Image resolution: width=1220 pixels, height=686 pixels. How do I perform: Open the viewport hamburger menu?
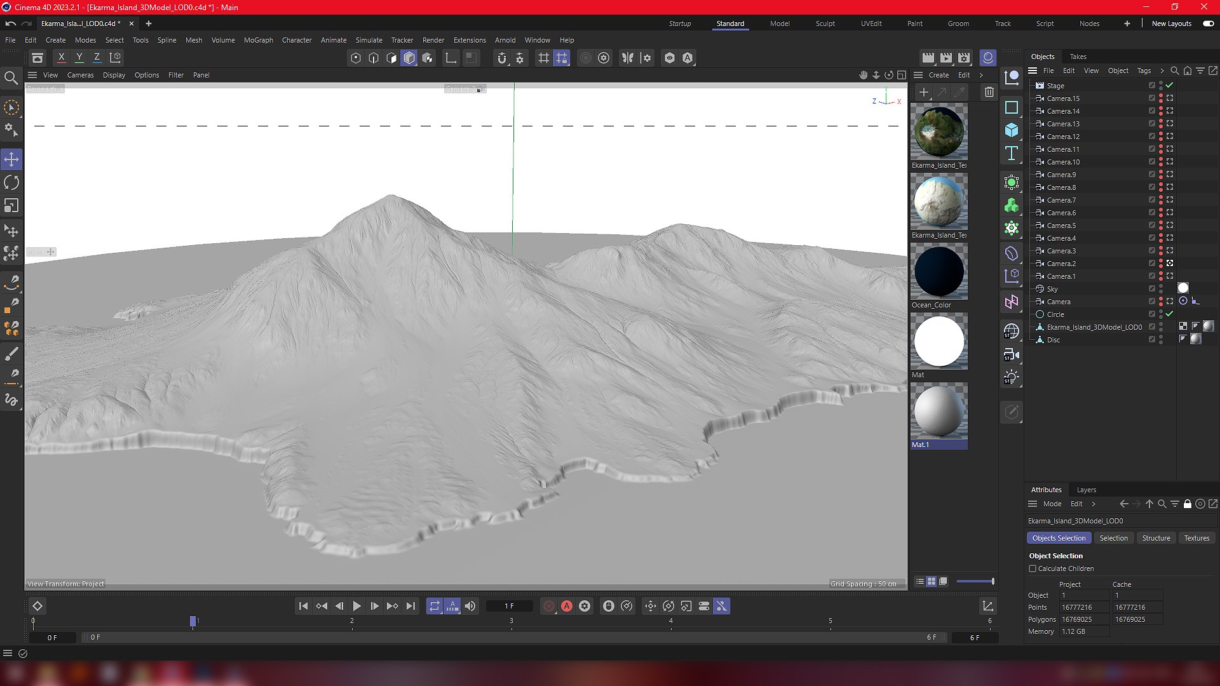click(32, 75)
